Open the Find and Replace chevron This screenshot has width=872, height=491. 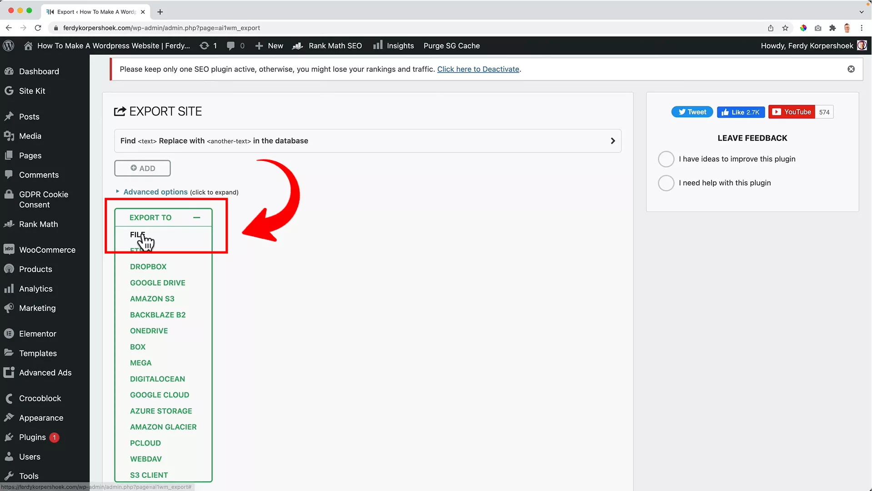pyautogui.click(x=612, y=141)
